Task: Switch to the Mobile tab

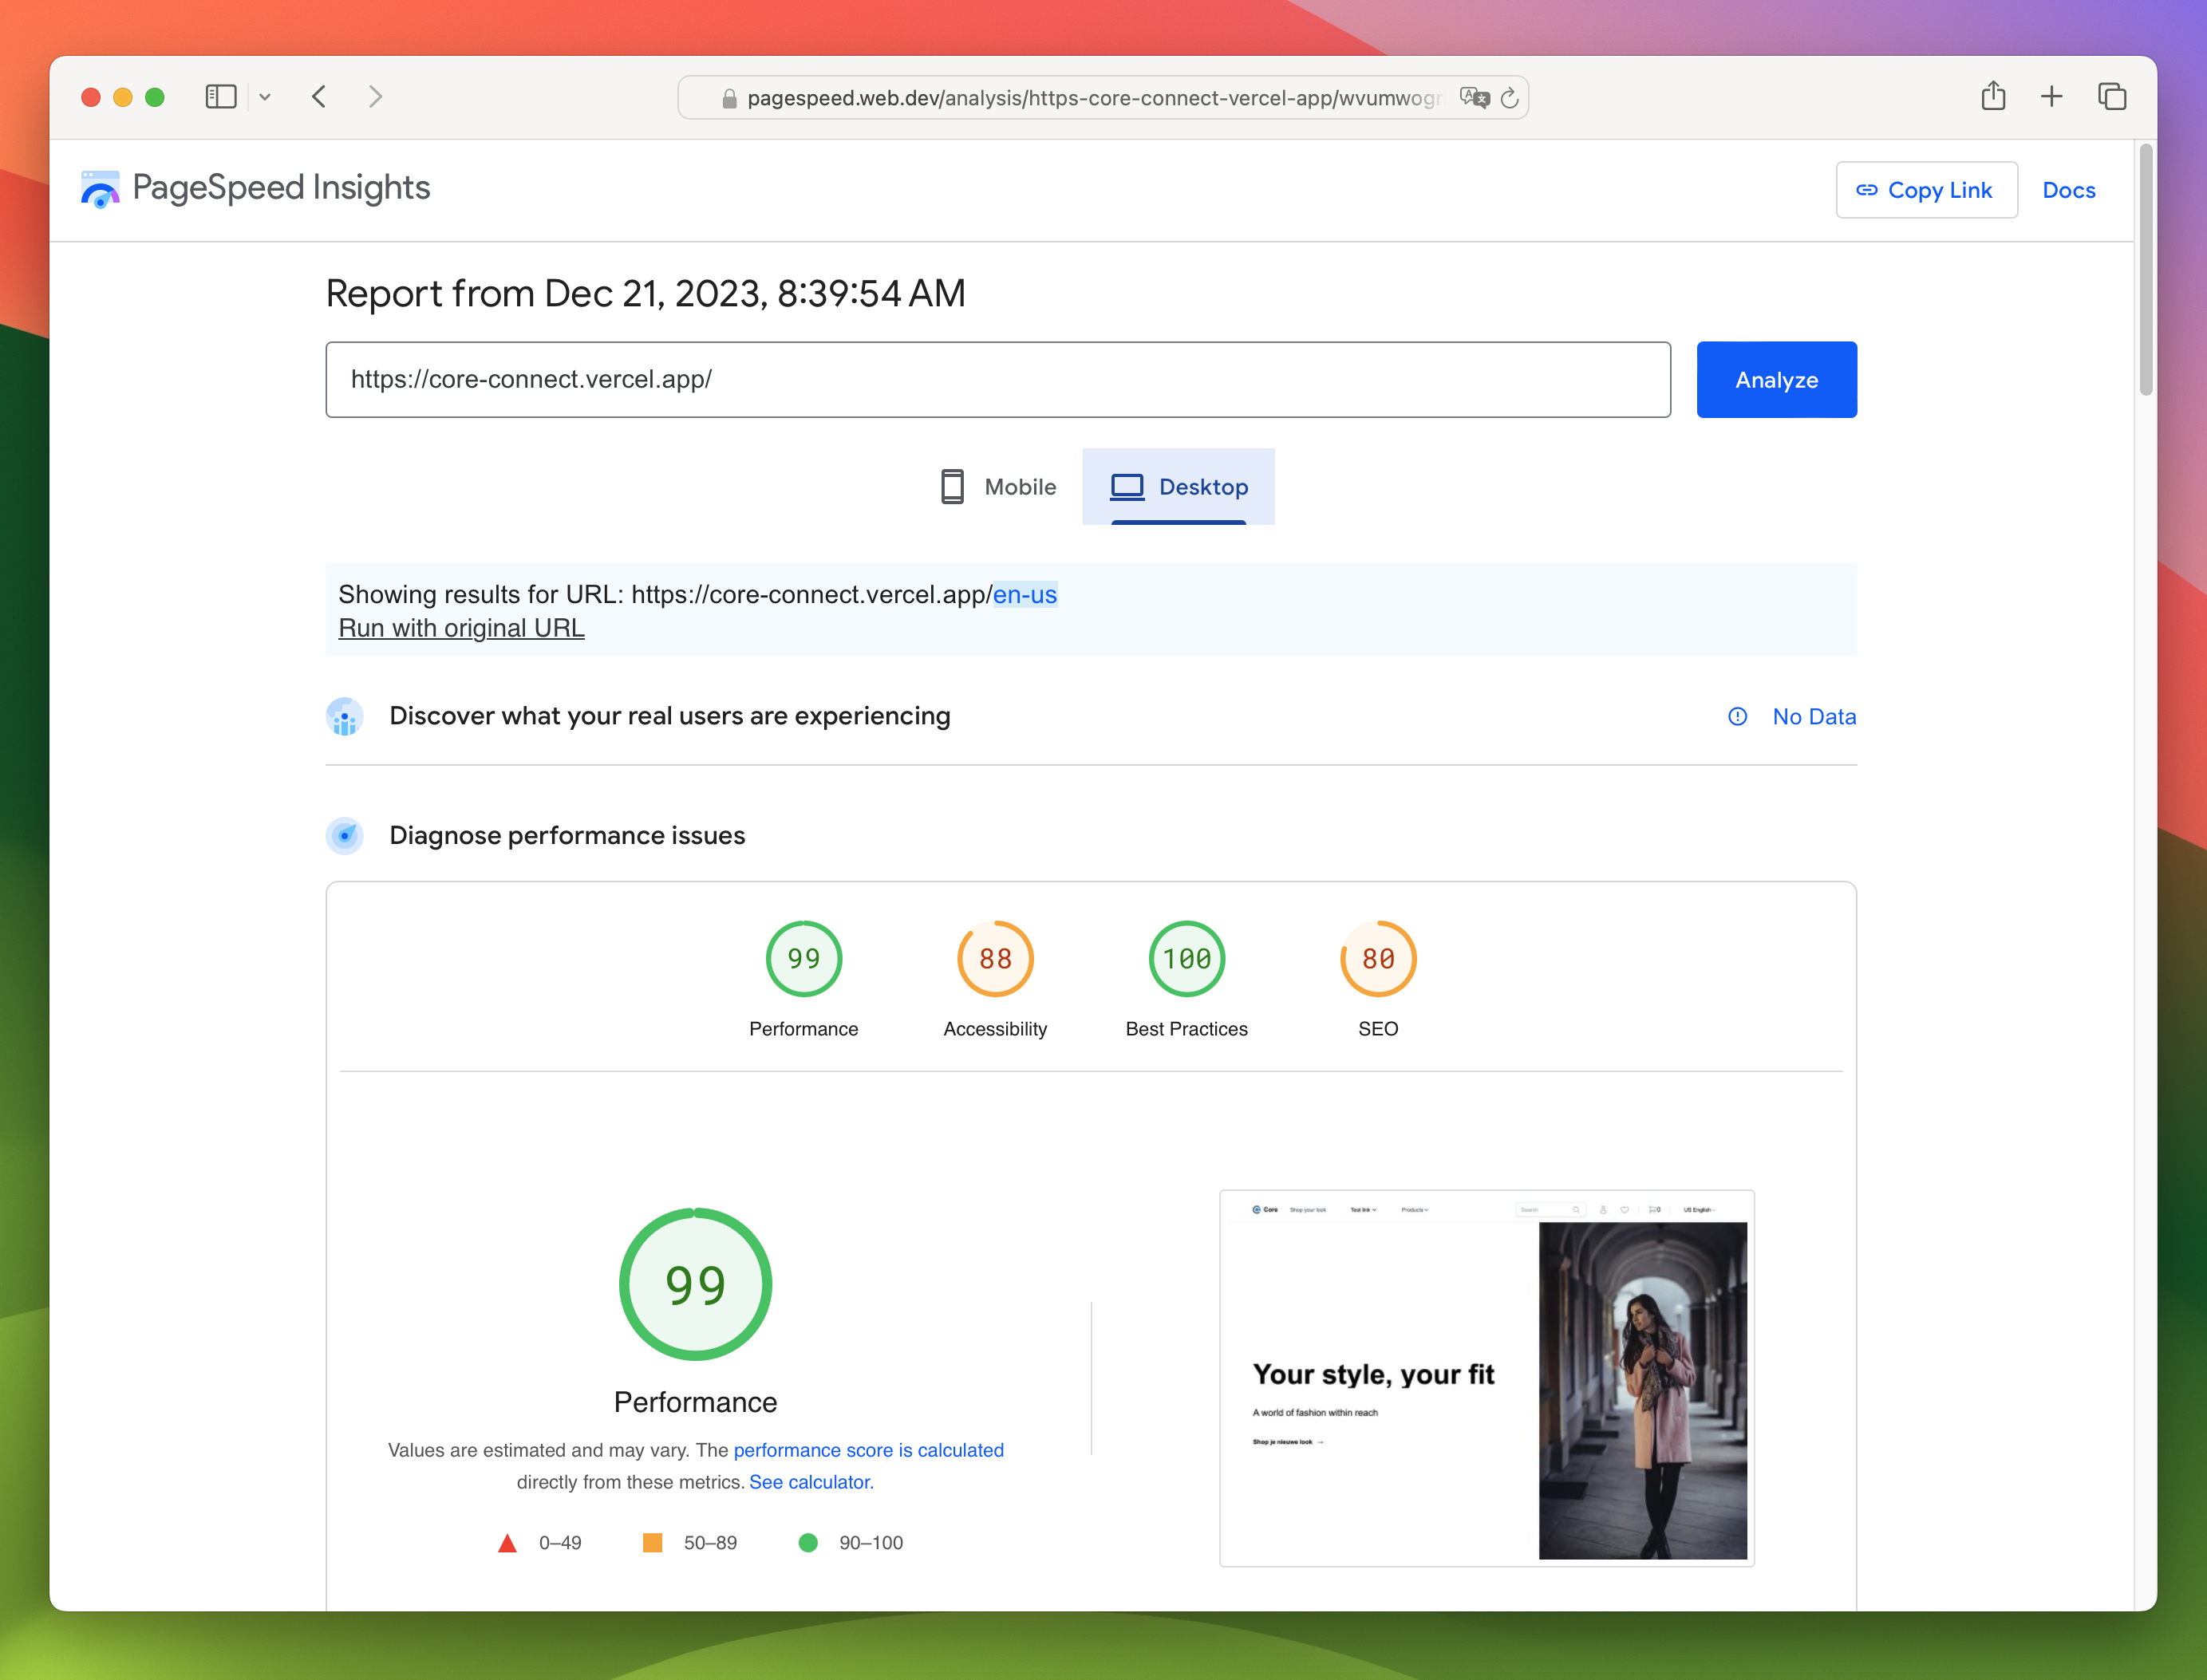Action: coord(998,487)
